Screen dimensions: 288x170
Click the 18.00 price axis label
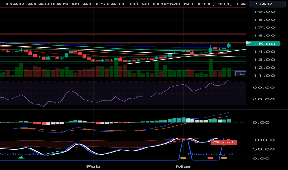pyautogui.click(x=264, y=20)
